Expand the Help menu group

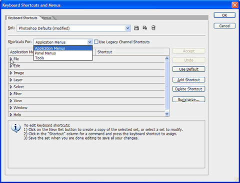[x=11, y=115]
